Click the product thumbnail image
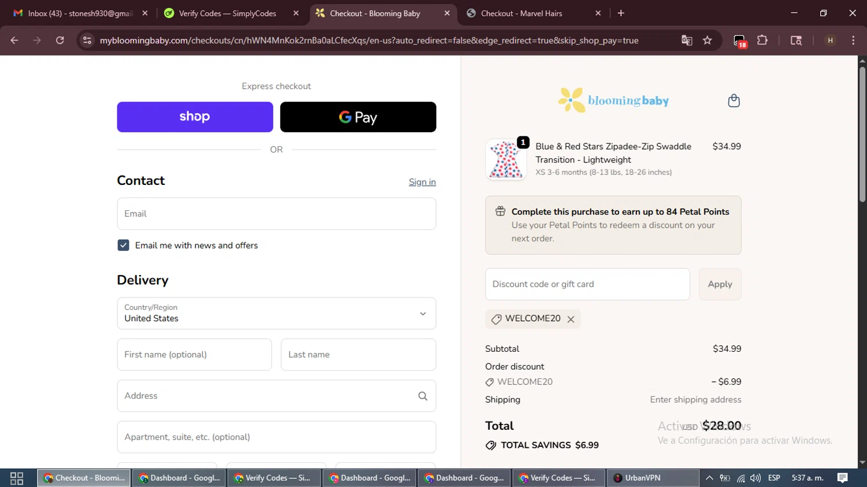The height and width of the screenshot is (487, 867). click(506, 159)
